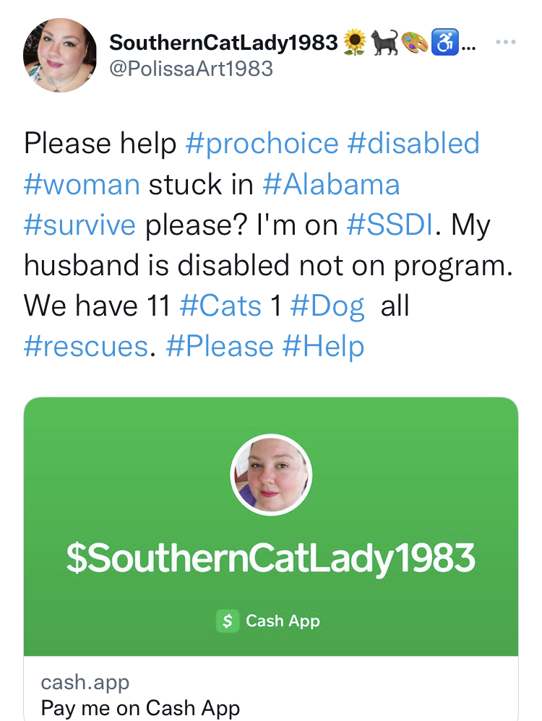Image resolution: width=542 pixels, height=721 pixels.
Task: Click the SouthernCatLady1983 profile avatar
Action: [x=60, y=55]
